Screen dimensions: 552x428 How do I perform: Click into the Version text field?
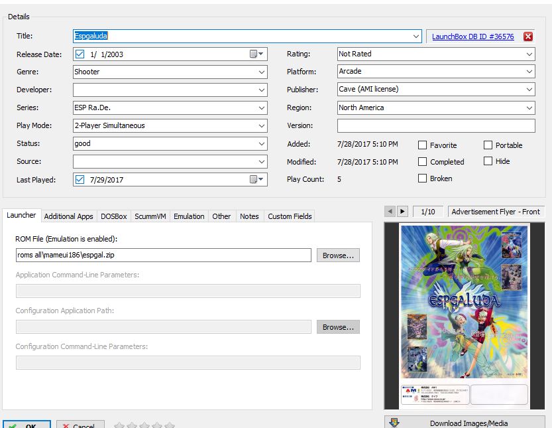[436, 125]
